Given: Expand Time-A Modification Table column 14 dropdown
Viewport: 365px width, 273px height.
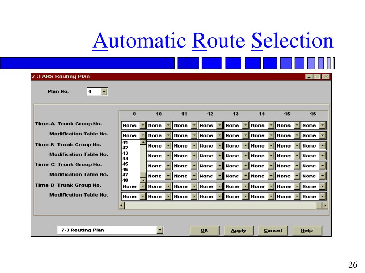Looking at the screenshot, I should [x=271, y=135].
